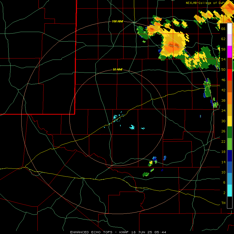Click the '100 NMI' range ring label
This screenshot has width=234, height=234.
(x=118, y=22)
